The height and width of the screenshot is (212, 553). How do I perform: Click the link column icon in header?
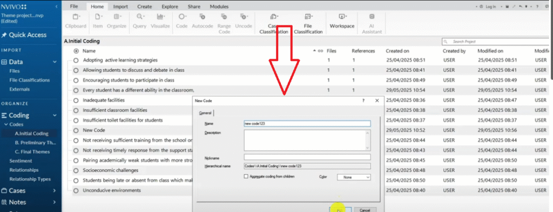[x=320, y=51]
